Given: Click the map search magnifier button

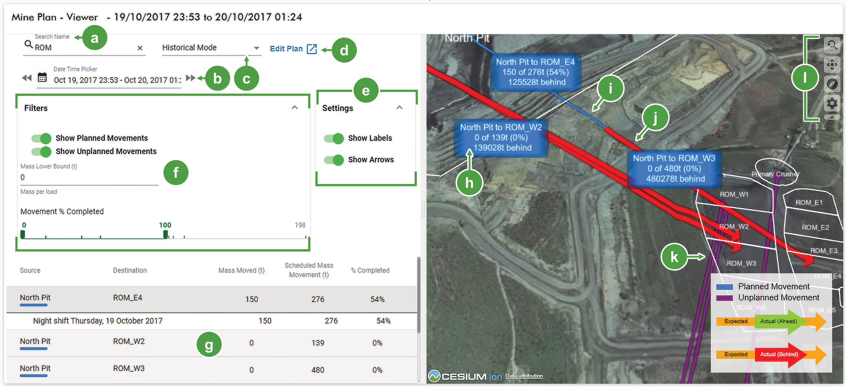Looking at the screenshot, I should click(x=832, y=45).
